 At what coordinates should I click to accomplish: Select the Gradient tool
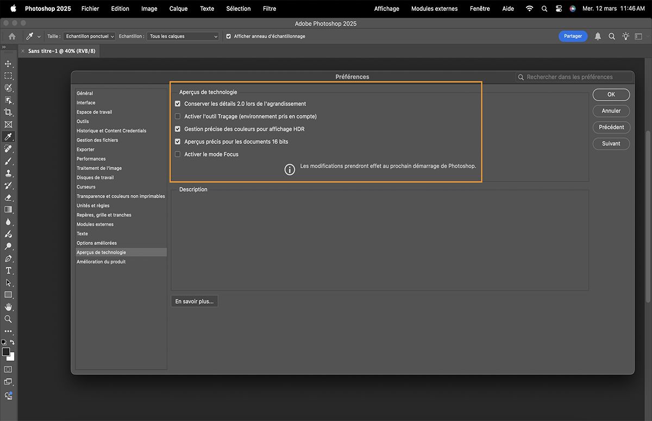click(x=8, y=209)
